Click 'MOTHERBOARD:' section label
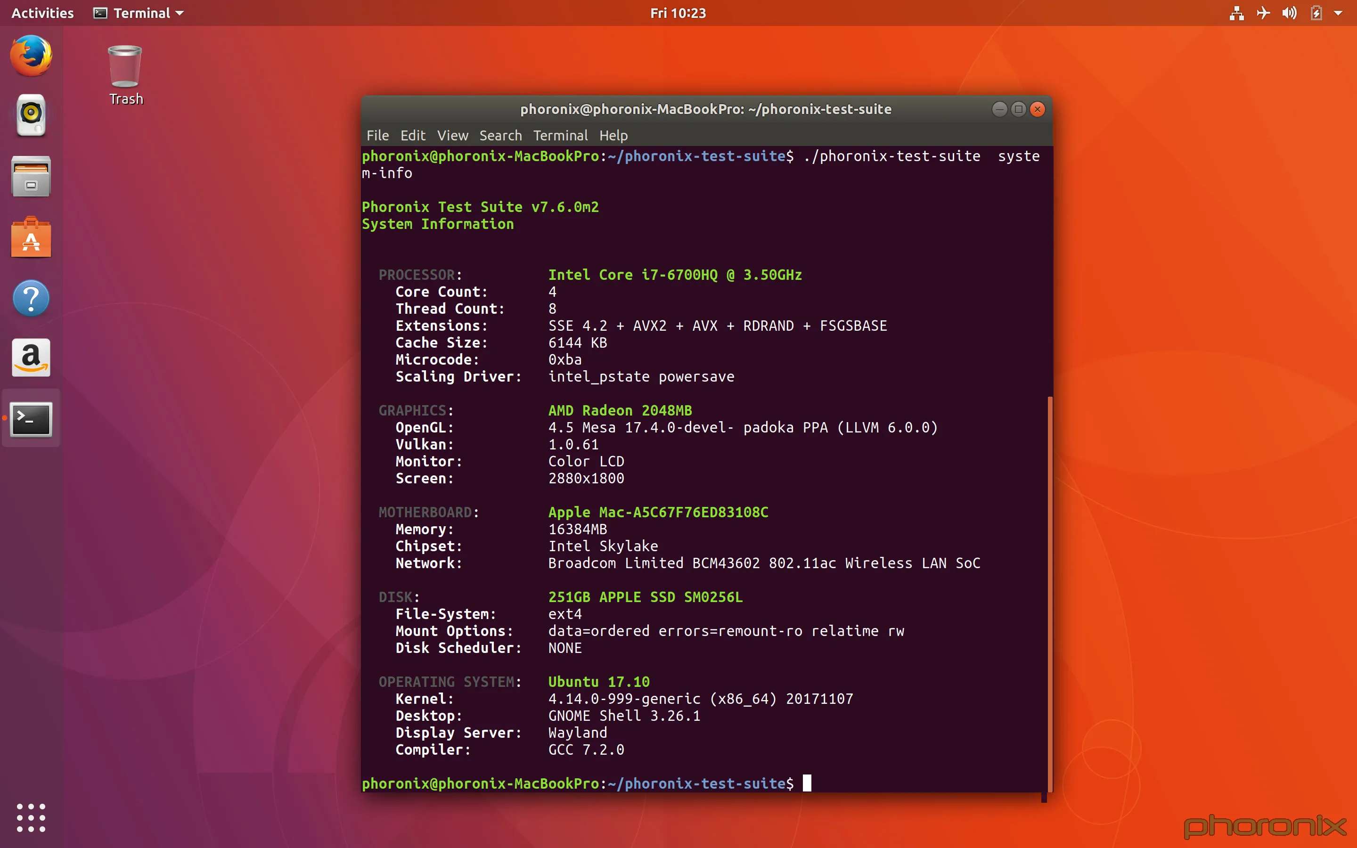 (x=428, y=512)
